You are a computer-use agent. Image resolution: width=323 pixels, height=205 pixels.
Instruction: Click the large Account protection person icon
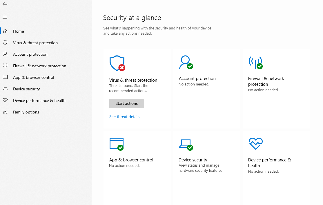tap(186, 62)
